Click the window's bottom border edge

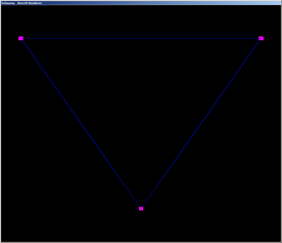(141, 242)
